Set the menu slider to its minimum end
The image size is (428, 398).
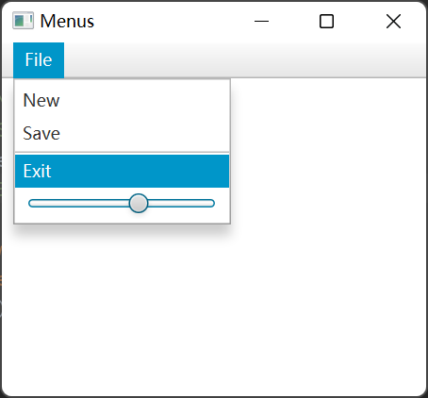click(x=30, y=204)
